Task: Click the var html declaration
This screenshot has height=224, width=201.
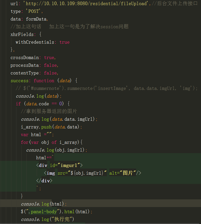Action: tap(37, 134)
